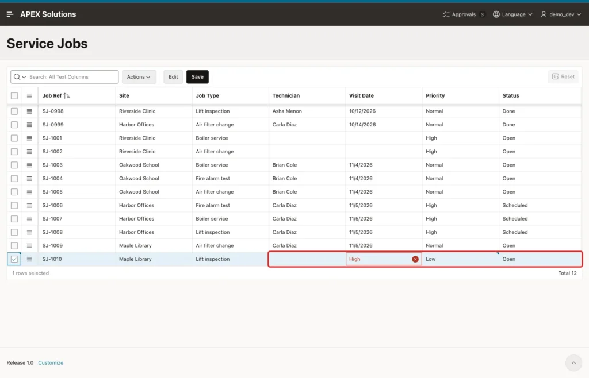Open row actions menu for SJ-1005
The width and height of the screenshot is (589, 378).
coord(29,192)
